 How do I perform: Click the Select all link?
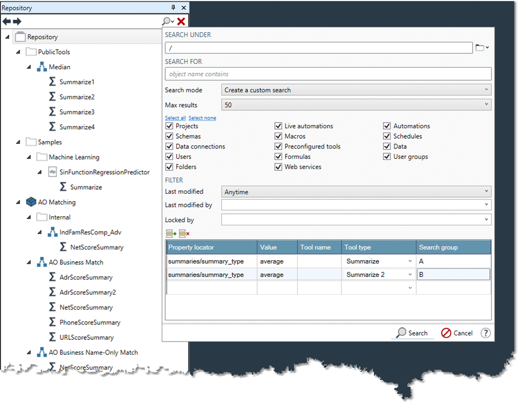(x=176, y=118)
